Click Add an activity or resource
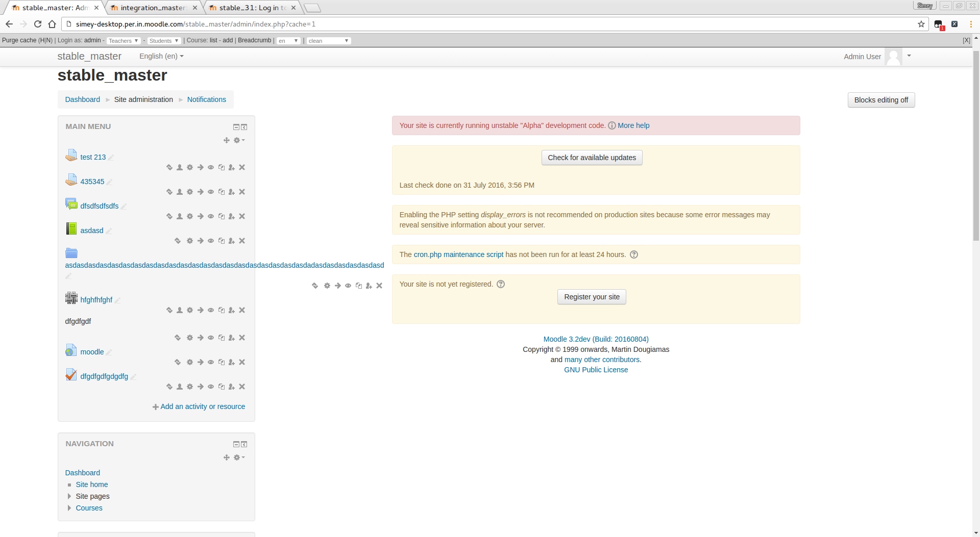The width and height of the screenshot is (980, 537). pos(199,406)
